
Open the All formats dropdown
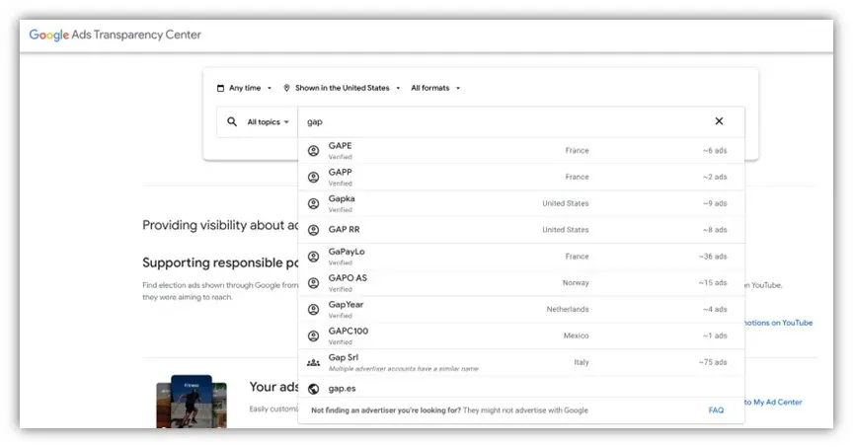coord(435,88)
